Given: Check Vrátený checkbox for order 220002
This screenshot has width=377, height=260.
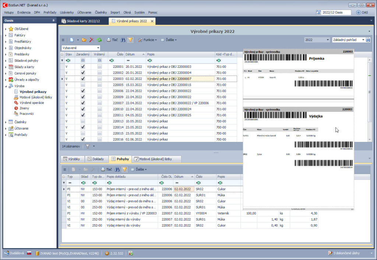Looking at the screenshot, I should [x=100, y=73].
